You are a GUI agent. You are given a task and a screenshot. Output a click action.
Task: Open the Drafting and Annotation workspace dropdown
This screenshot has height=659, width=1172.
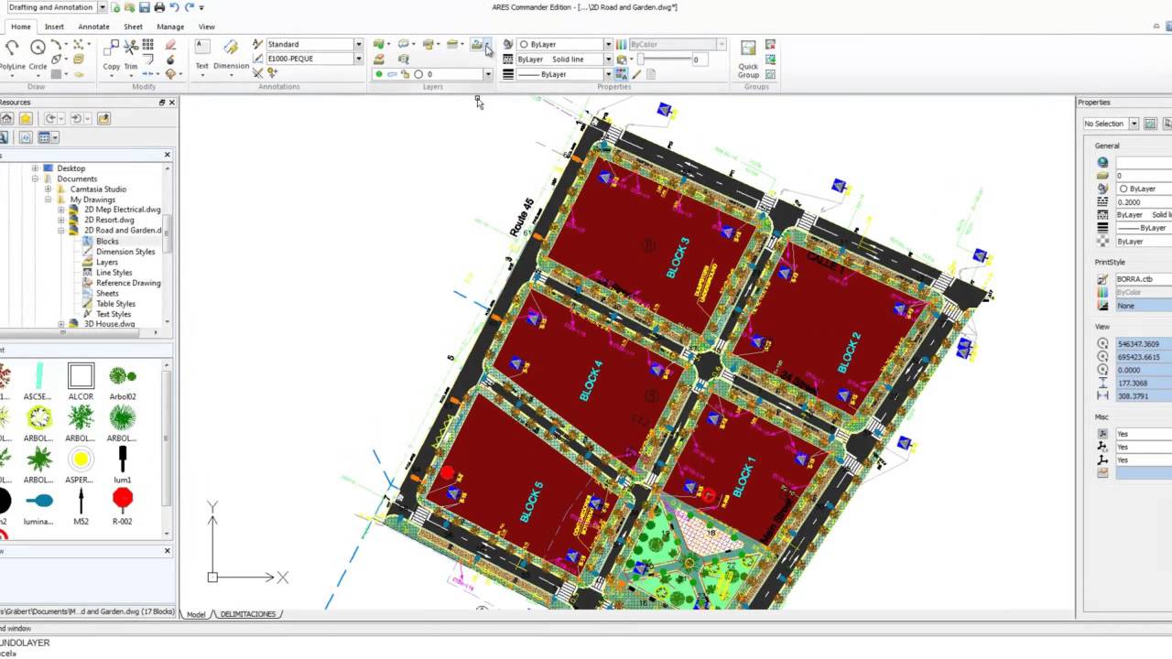point(102,7)
